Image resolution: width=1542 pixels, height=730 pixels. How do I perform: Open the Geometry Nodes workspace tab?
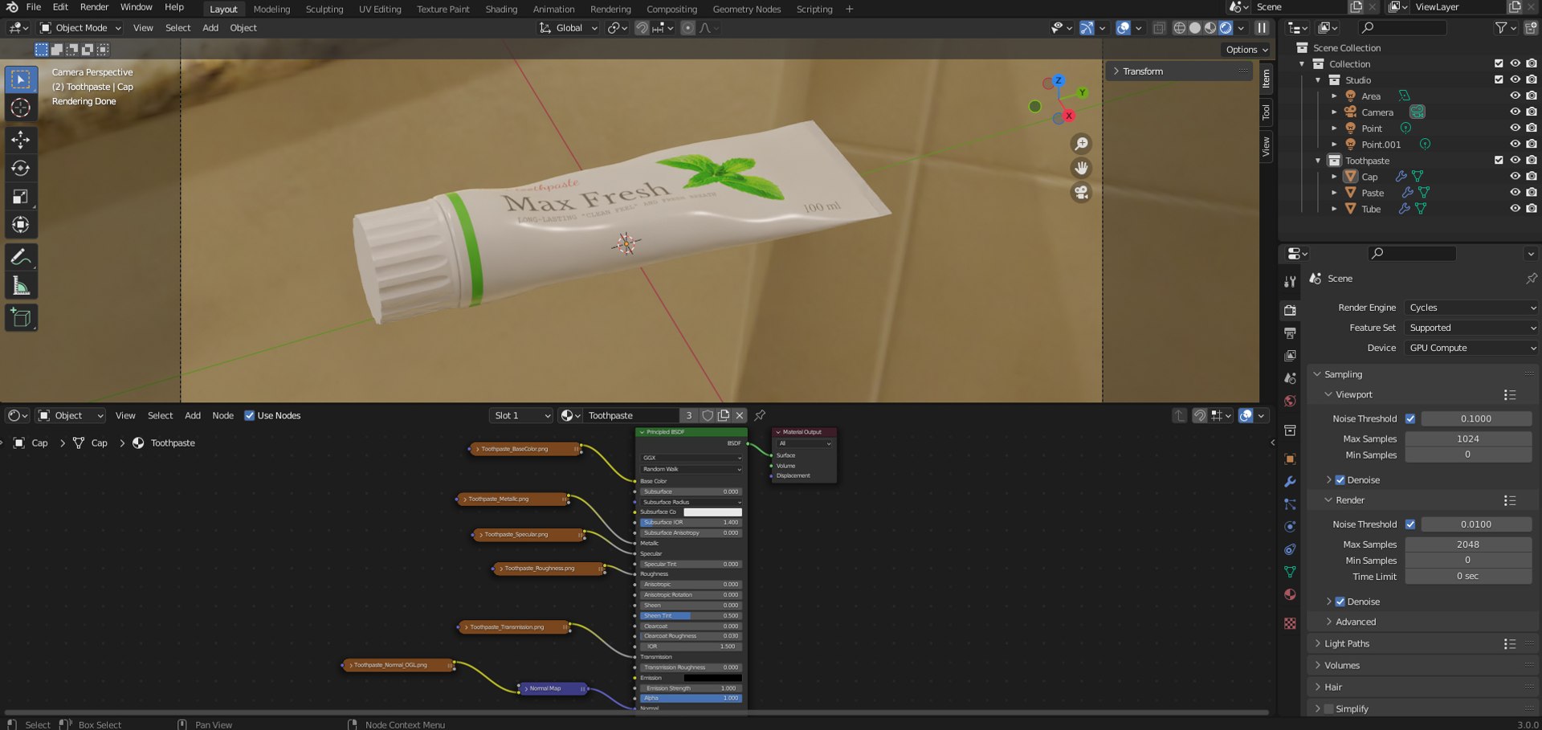747,10
